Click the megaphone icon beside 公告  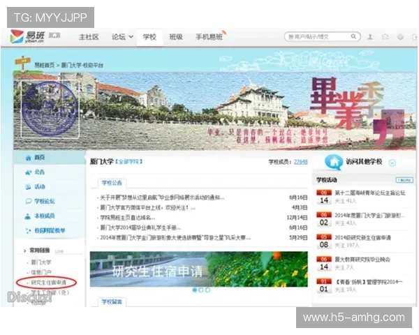click(29, 172)
